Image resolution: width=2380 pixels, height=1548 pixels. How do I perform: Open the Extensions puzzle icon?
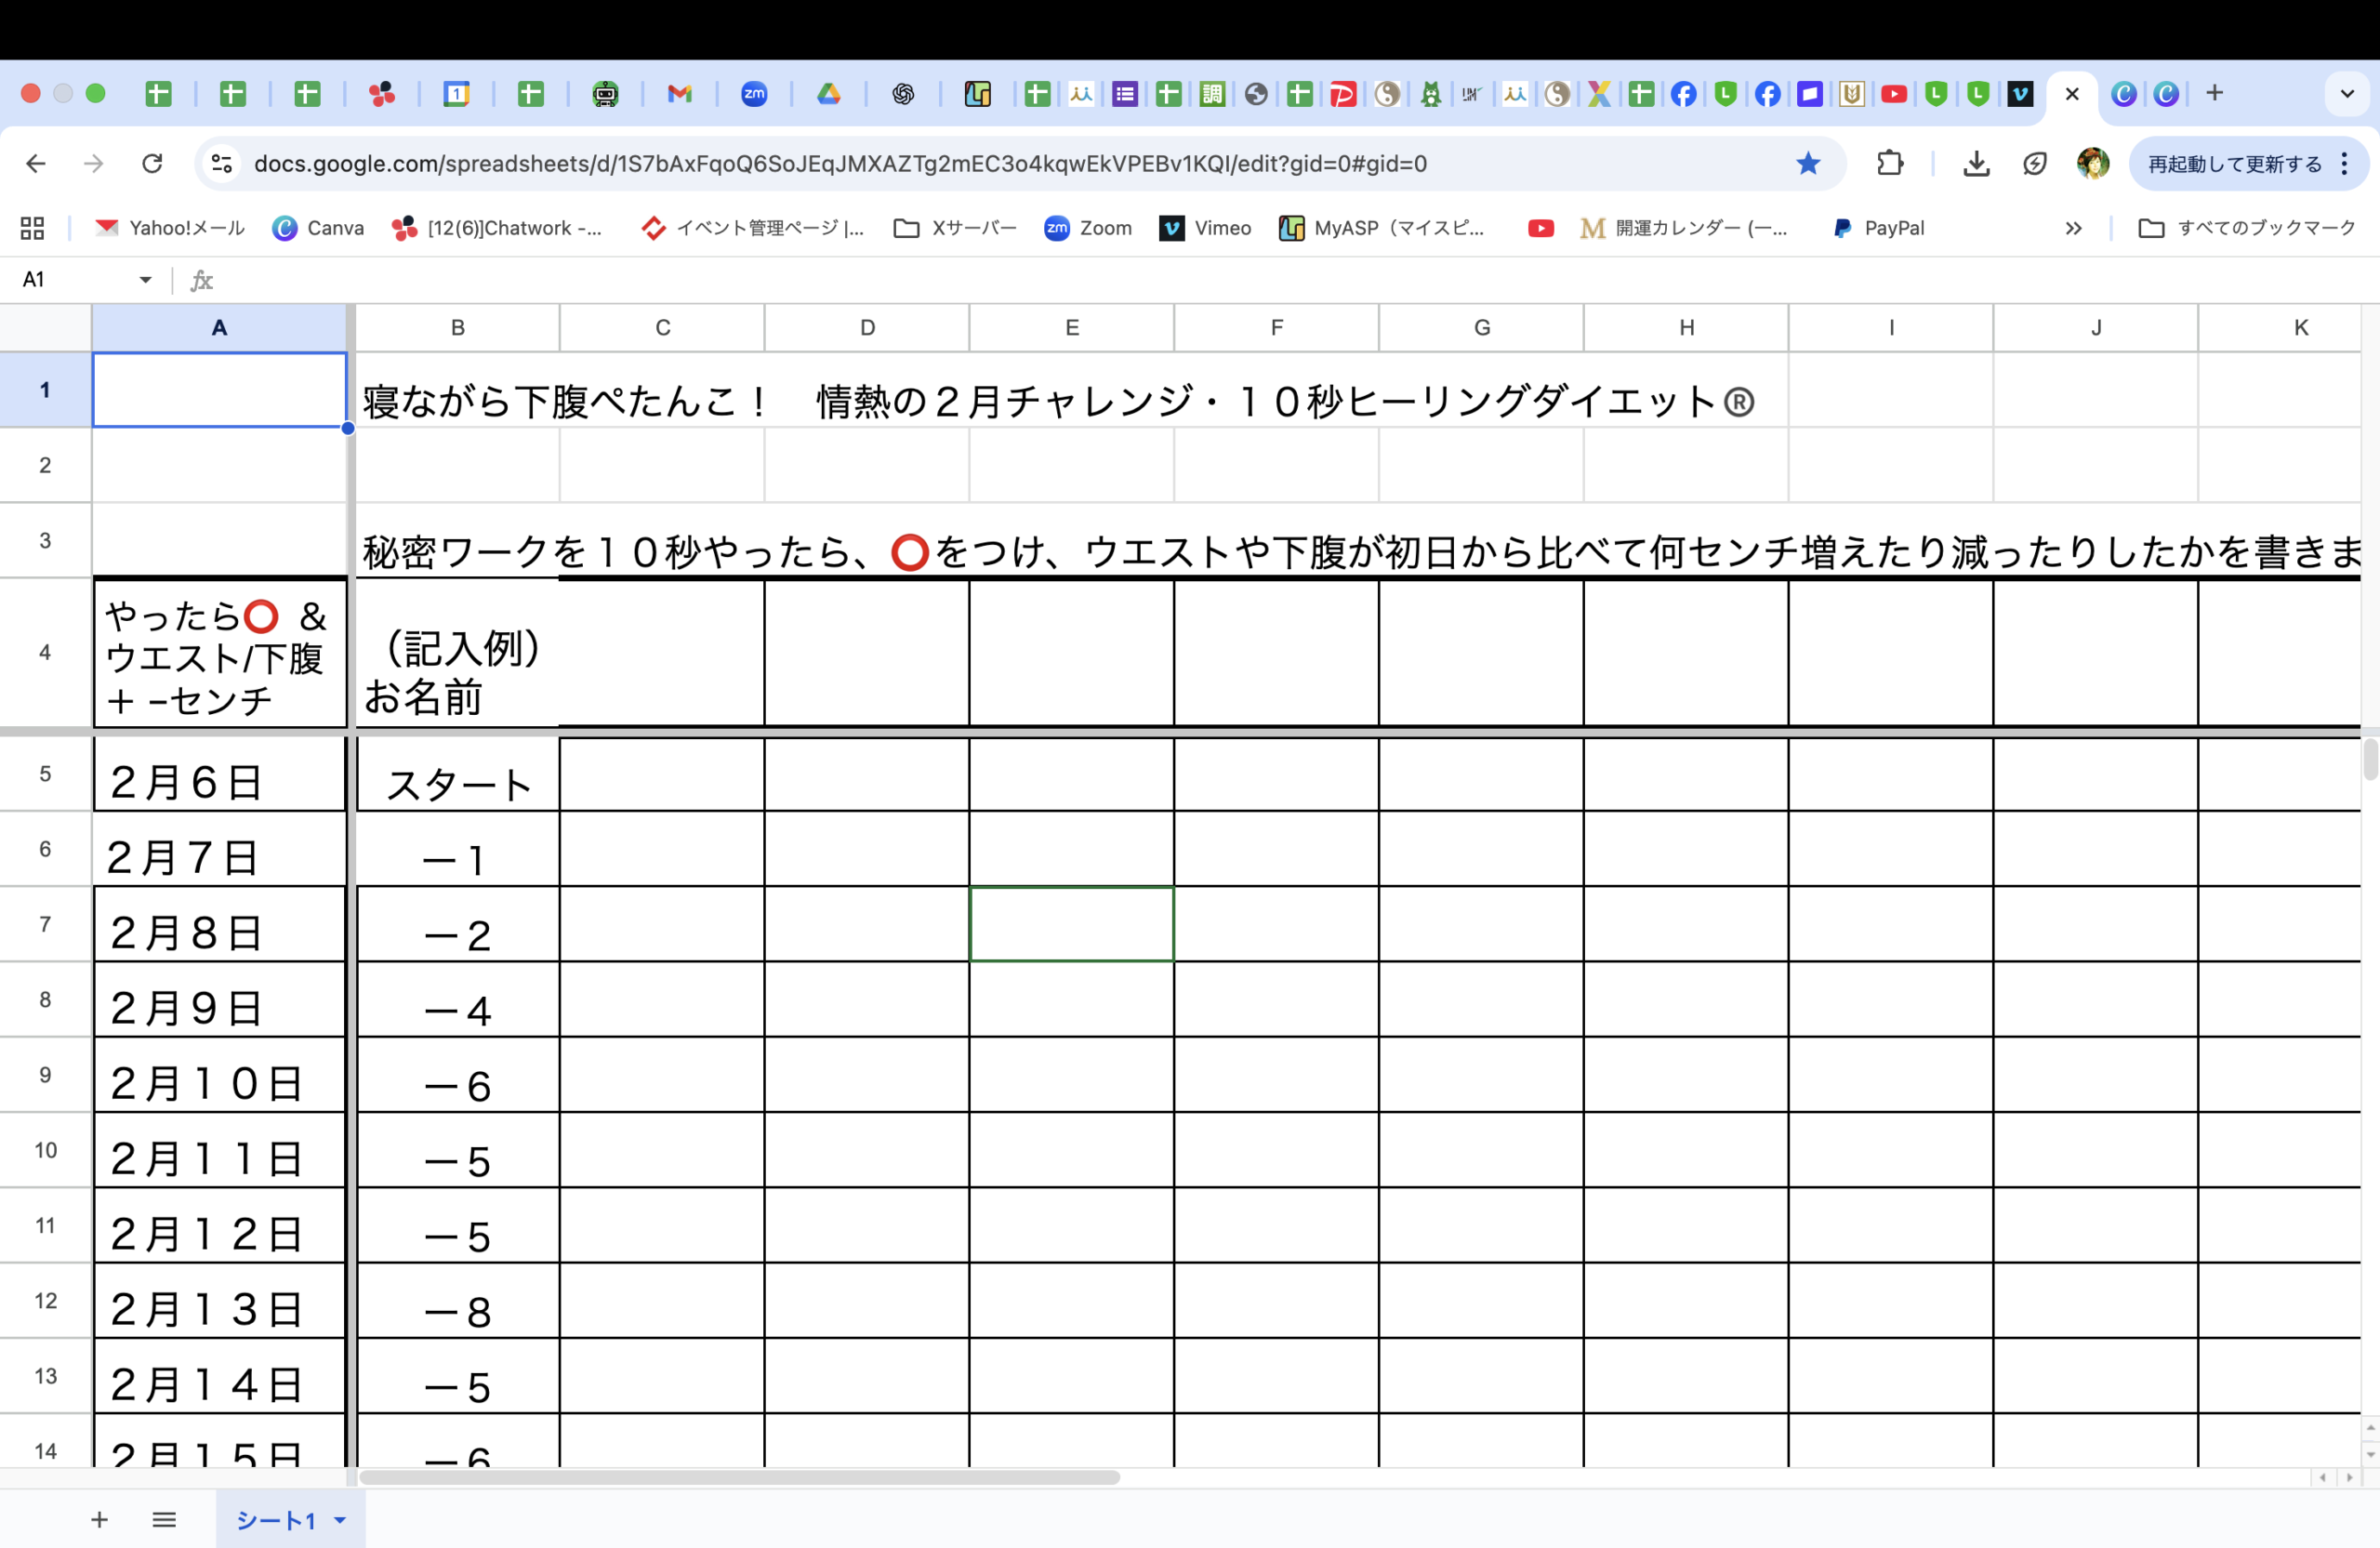pos(1889,163)
